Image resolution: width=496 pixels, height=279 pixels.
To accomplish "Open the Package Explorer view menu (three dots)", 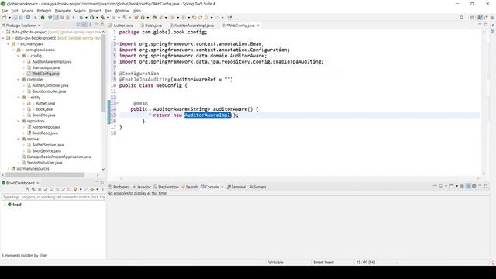I will (90, 25).
